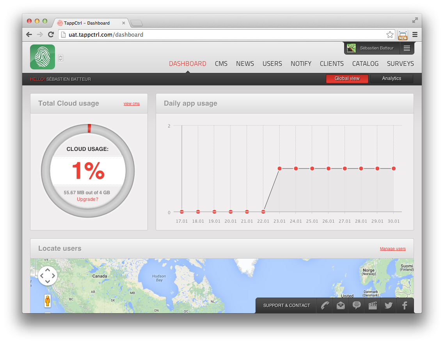Go to SURVEYS
The image size is (444, 344).
pos(400,64)
